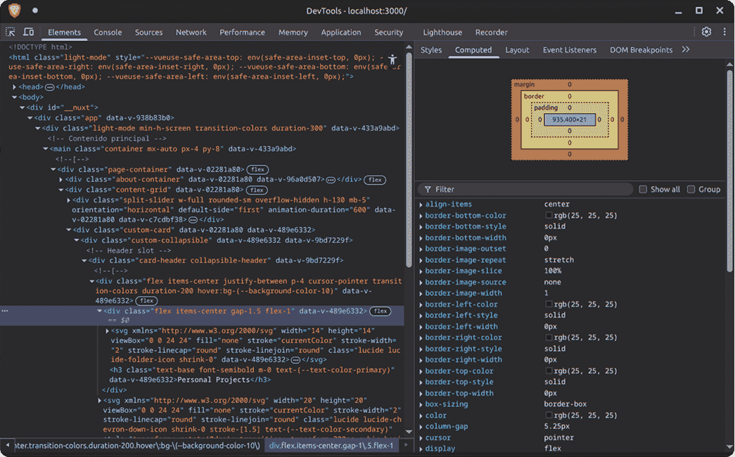This screenshot has height=457, width=735.
Task: Click the flex badge on page-container div
Action: tap(257, 169)
